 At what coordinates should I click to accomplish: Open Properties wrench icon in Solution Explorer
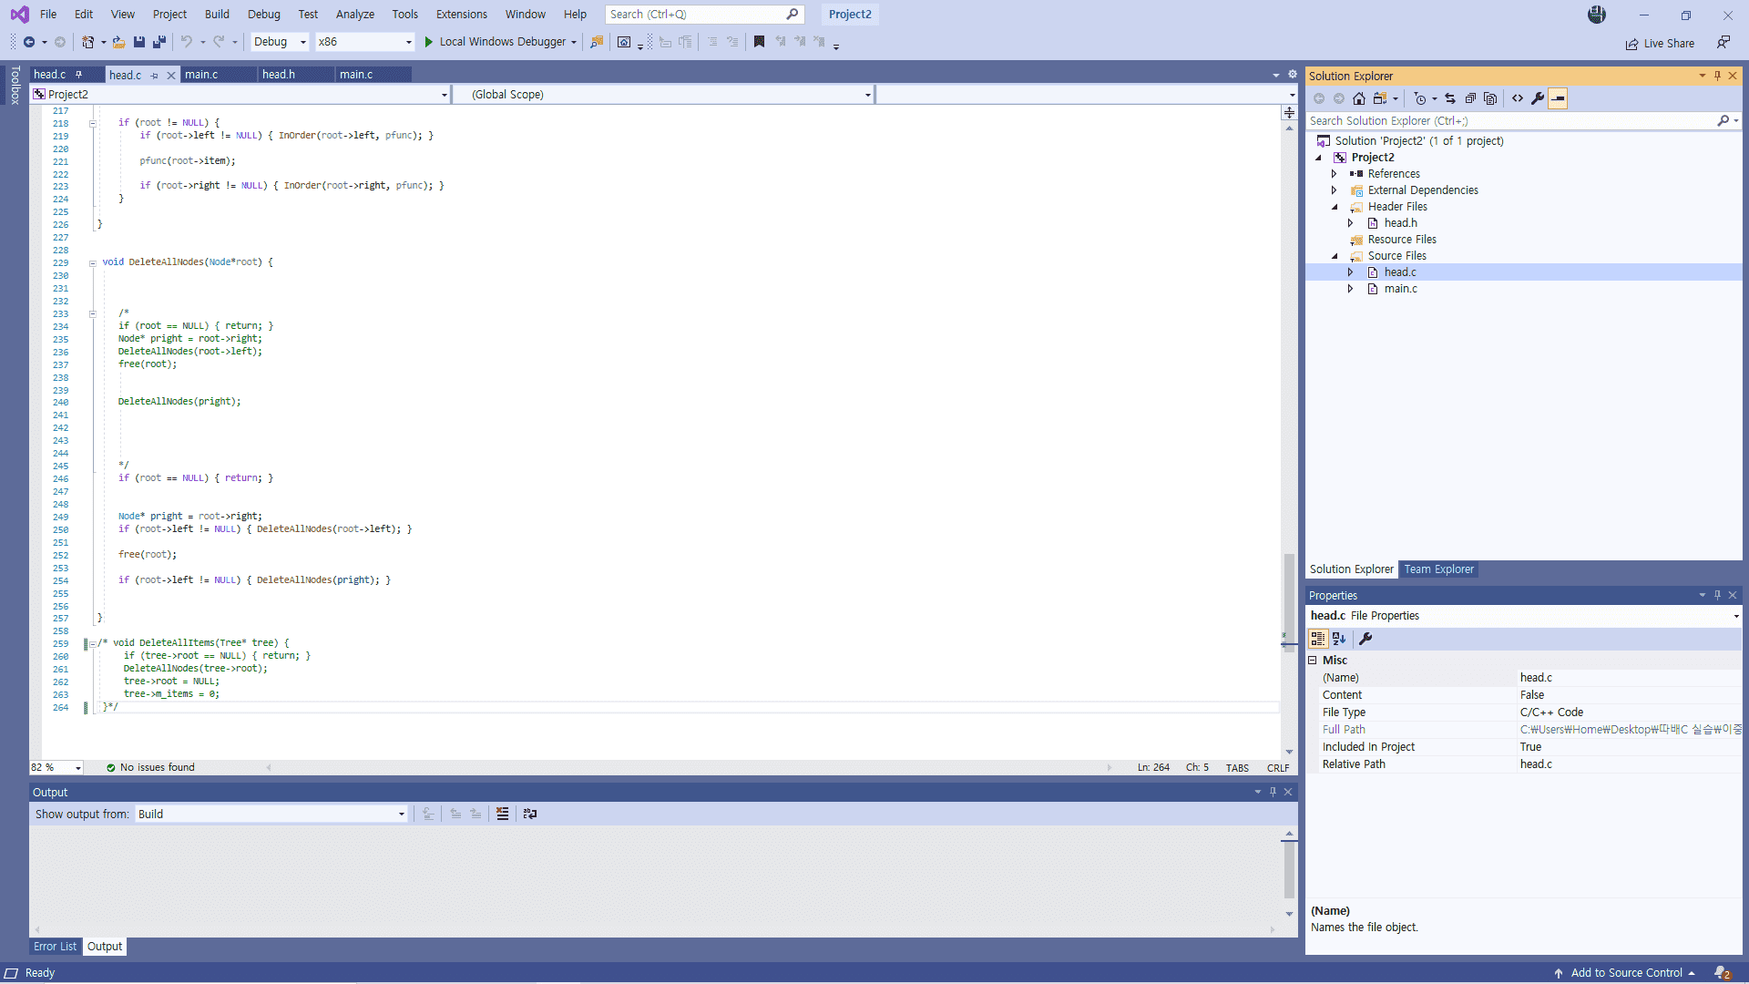coord(1538,98)
